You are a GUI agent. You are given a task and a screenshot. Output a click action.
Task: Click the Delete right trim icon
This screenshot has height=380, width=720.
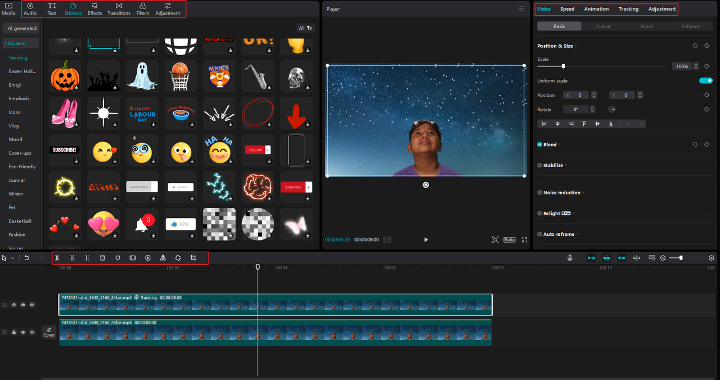(x=87, y=258)
